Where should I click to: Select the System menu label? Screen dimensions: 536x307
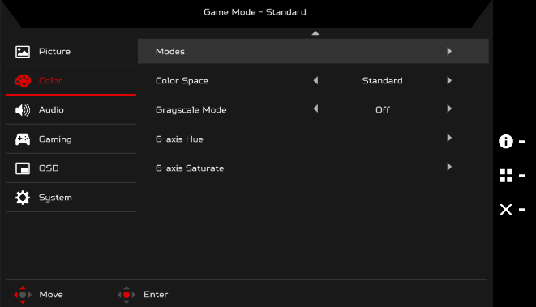[x=55, y=198]
